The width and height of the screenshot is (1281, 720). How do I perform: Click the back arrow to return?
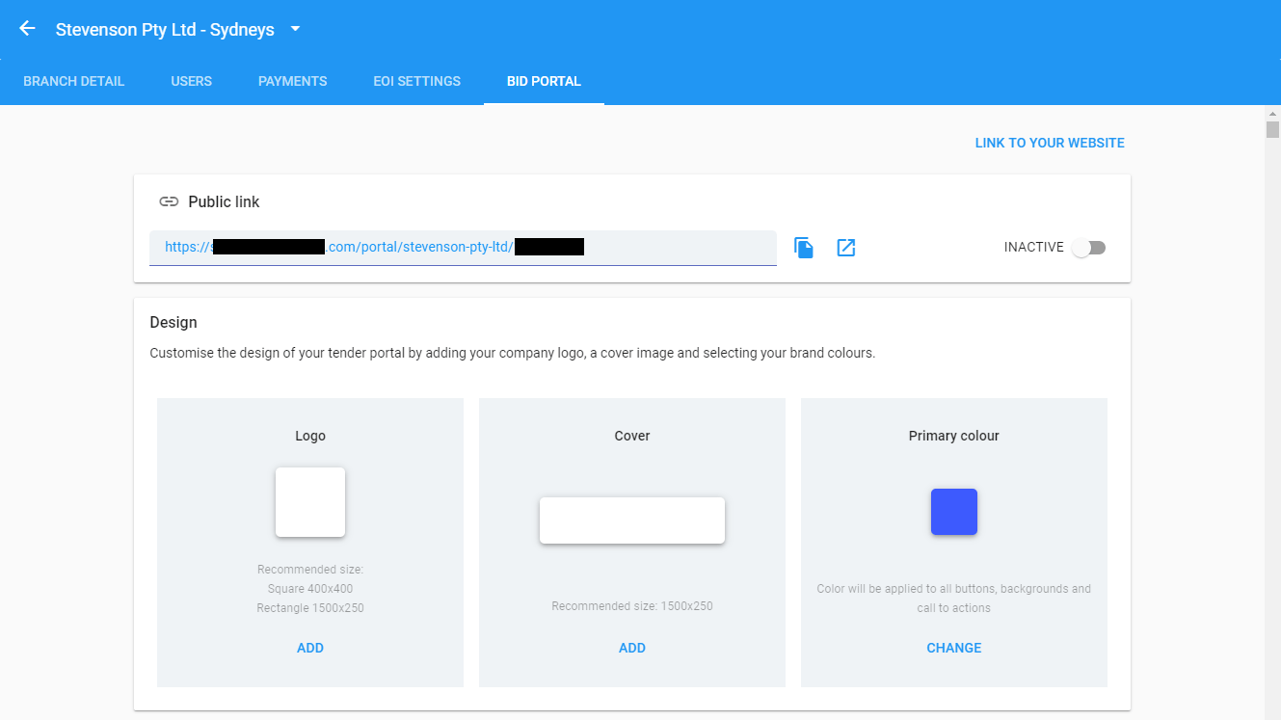(x=26, y=28)
